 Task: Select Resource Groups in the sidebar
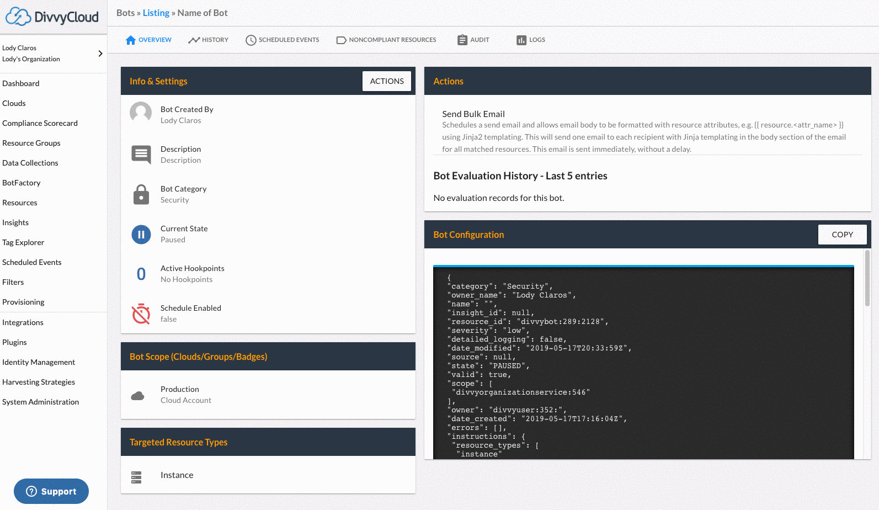31,143
